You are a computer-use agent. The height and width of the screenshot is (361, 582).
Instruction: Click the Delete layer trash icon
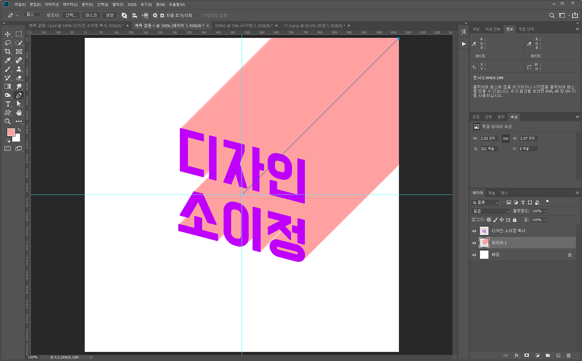568,355
